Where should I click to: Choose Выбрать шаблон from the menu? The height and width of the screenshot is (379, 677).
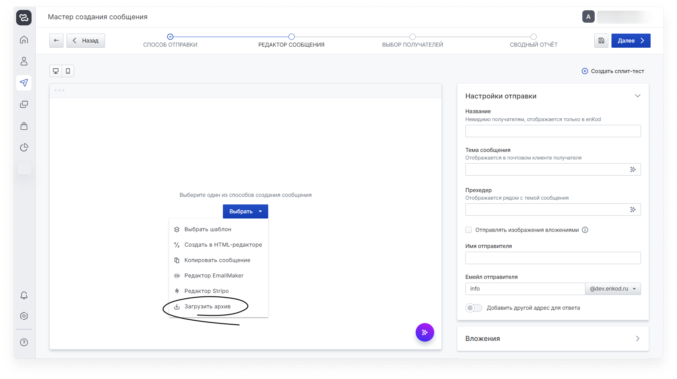(218, 229)
